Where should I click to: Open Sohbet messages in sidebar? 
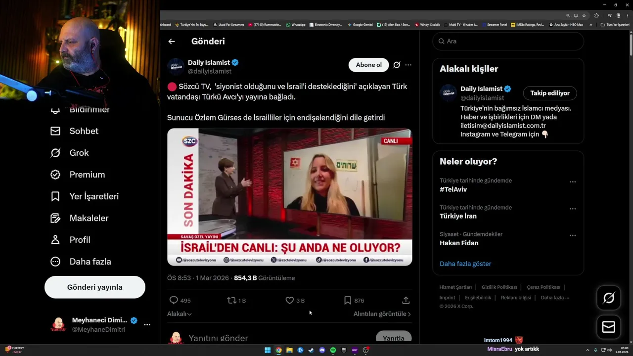74,131
